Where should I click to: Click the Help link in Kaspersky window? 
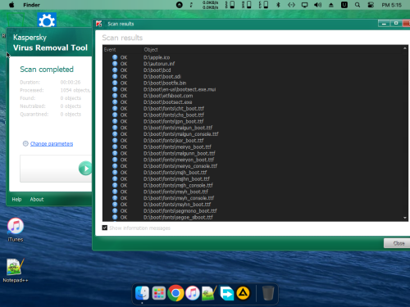[16, 199]
